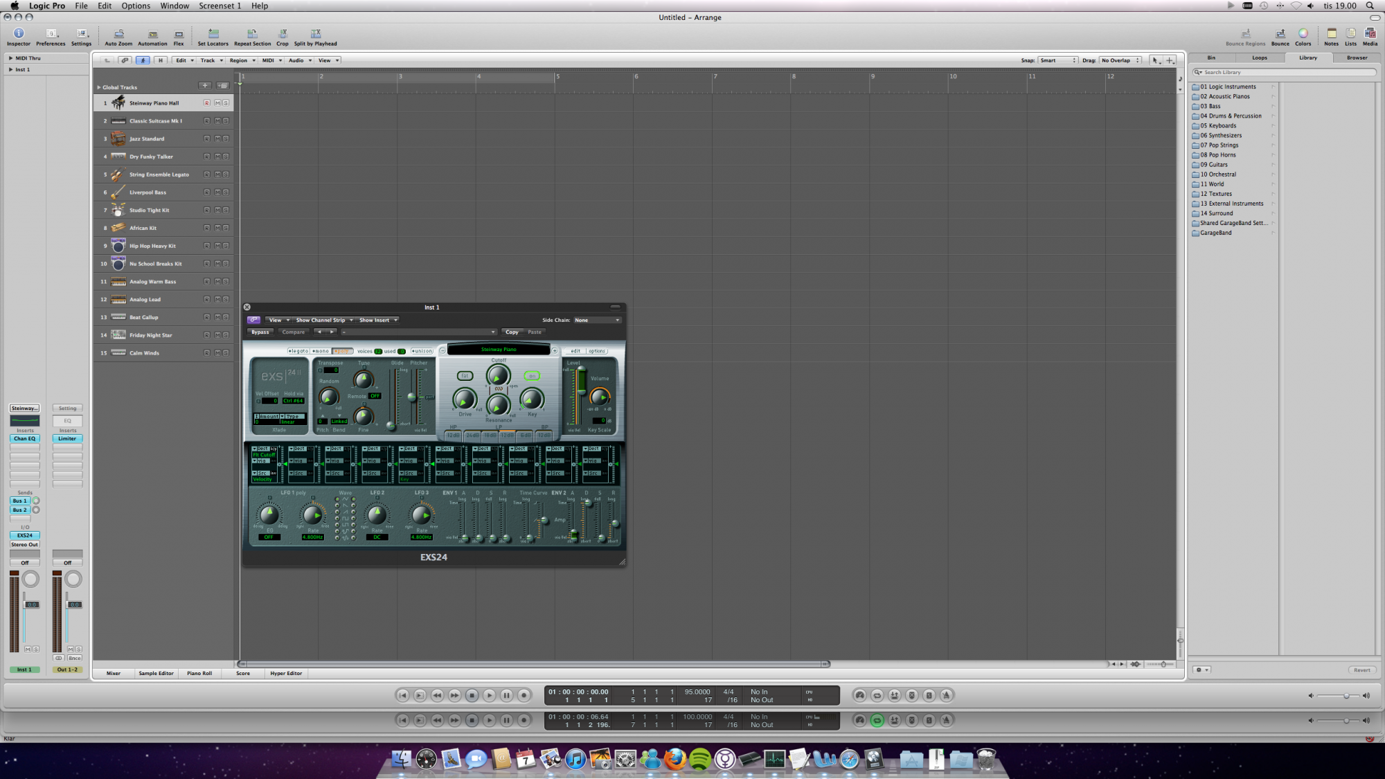Open the Side Chain dropdown

click(x=597, y=320)
